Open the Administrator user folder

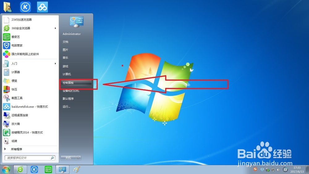(72, 34)
